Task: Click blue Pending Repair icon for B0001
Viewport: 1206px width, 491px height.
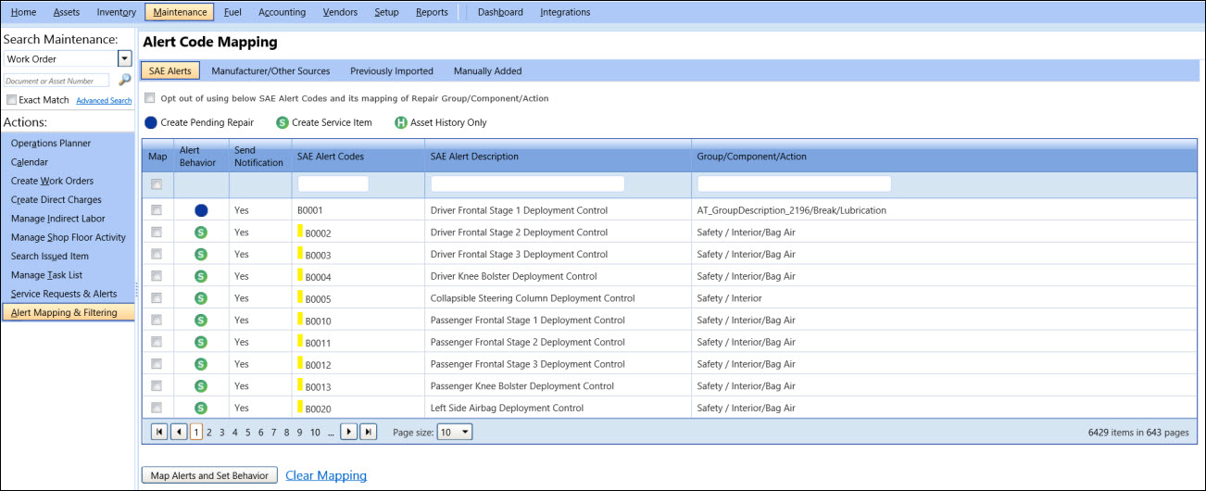Action: point(201,210)
